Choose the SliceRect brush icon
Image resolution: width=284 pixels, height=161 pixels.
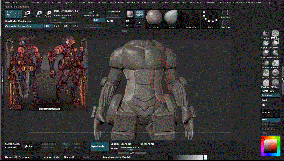click(266, 64)
